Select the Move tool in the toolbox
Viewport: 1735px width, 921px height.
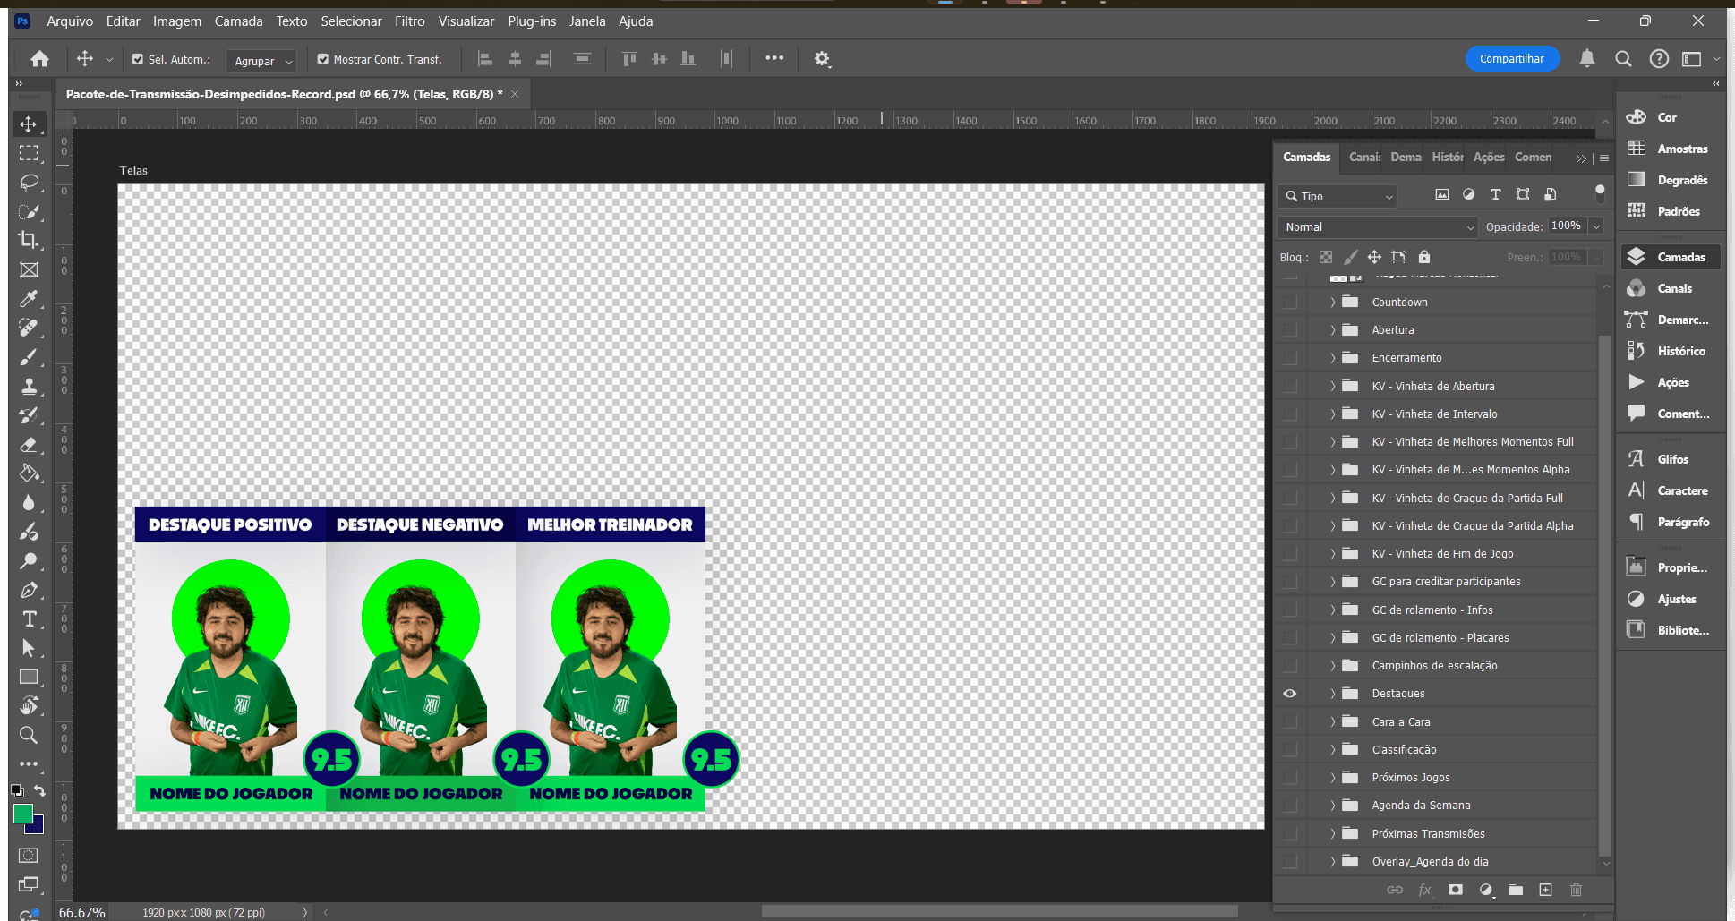click(29, 124)
